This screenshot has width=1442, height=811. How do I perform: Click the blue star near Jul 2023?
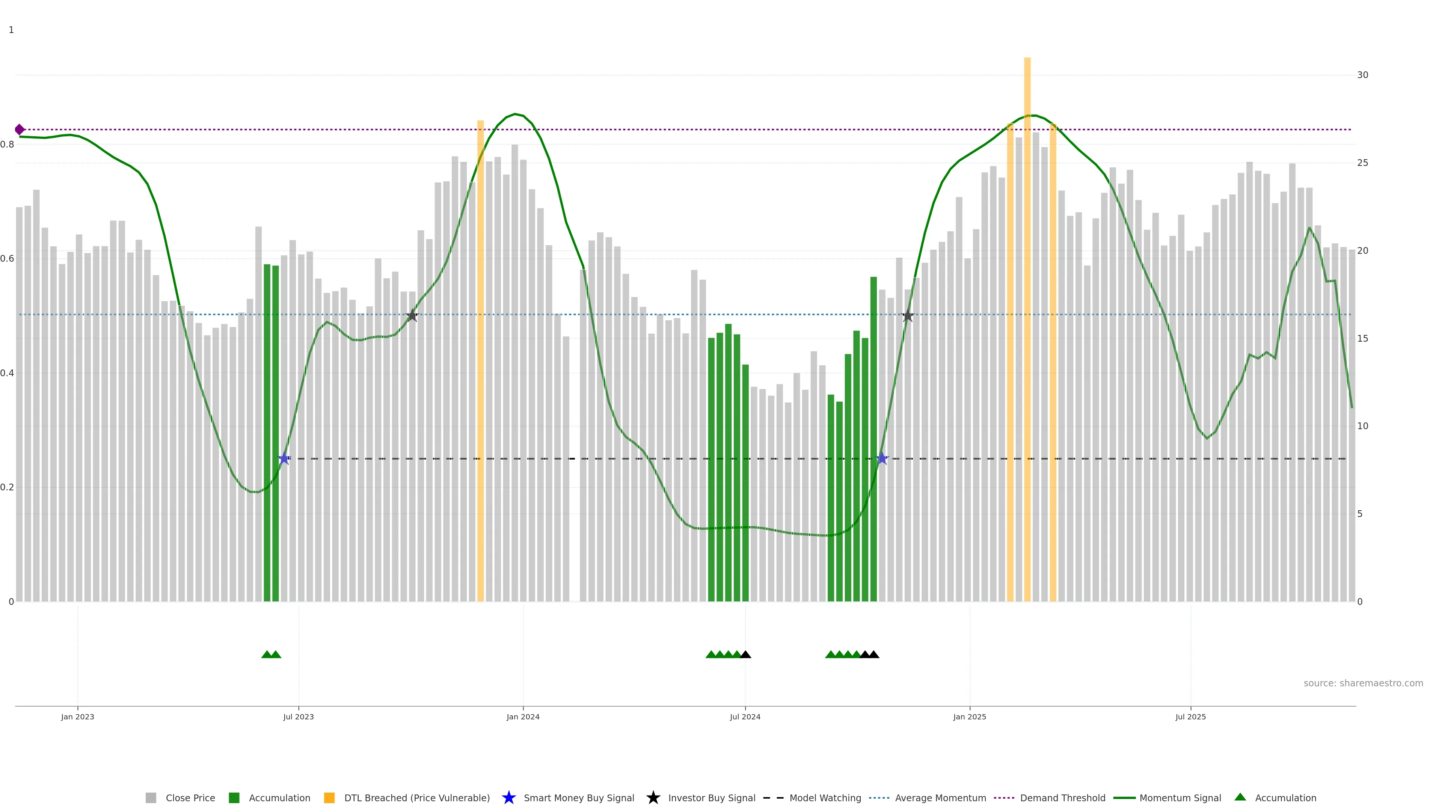point(284,459)
